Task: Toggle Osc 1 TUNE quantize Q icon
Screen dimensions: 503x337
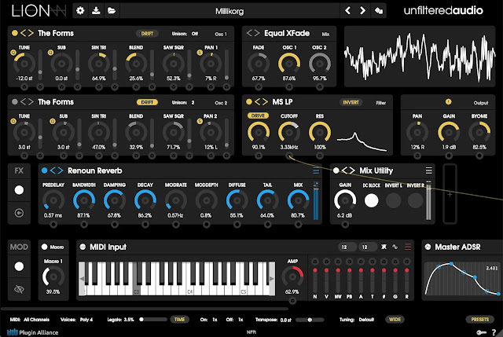Action: (x=13, y=53)
